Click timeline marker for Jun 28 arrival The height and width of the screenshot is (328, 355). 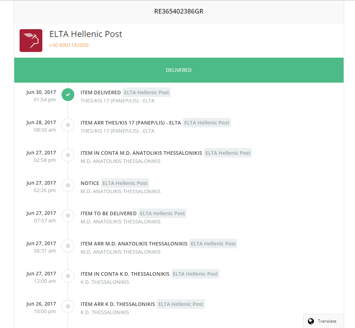(x=68, y=125)
